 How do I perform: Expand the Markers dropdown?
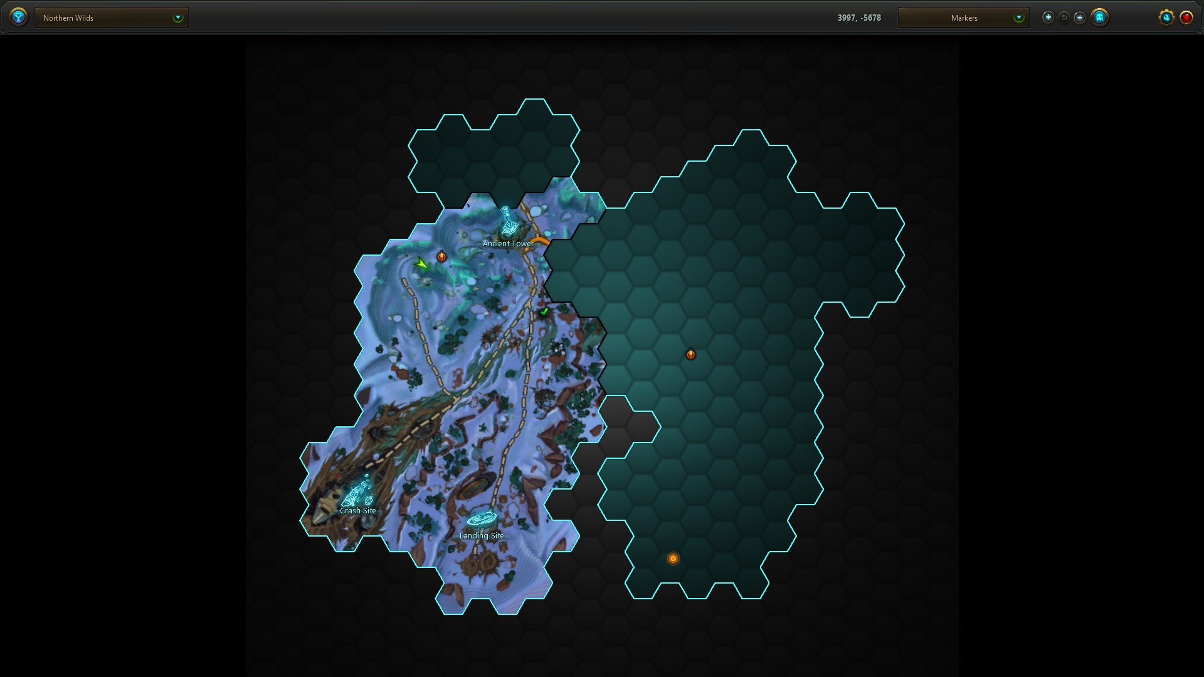pos(963,18)
